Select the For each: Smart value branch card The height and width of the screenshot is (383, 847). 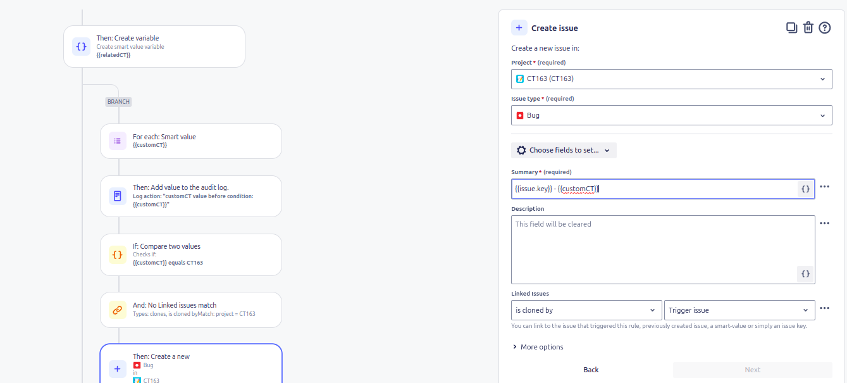[x=191, y=141]
